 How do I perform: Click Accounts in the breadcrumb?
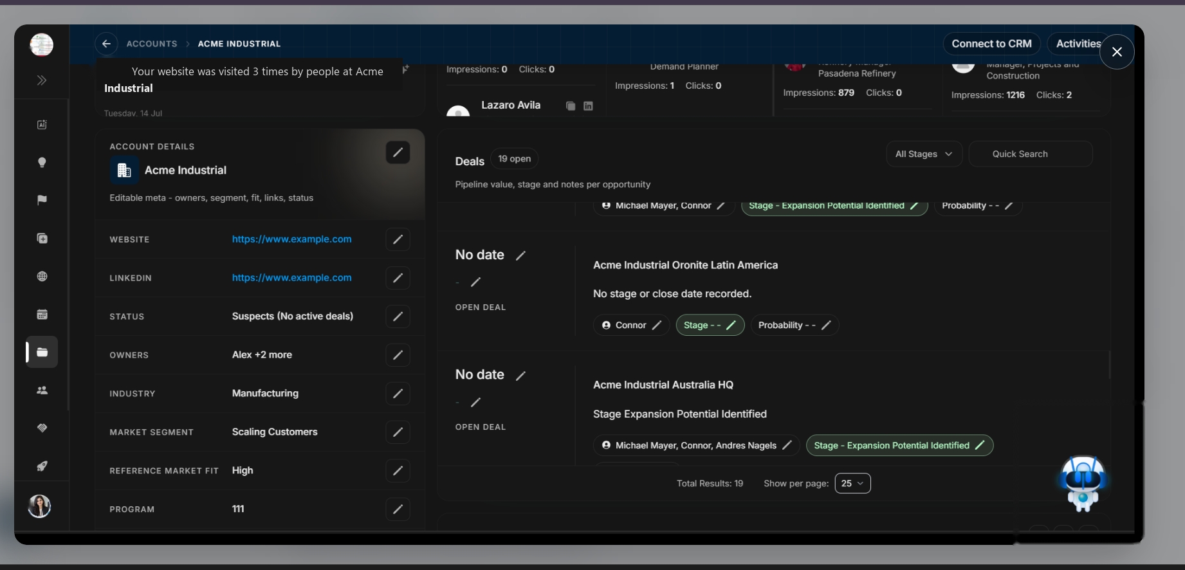point(152,44)
